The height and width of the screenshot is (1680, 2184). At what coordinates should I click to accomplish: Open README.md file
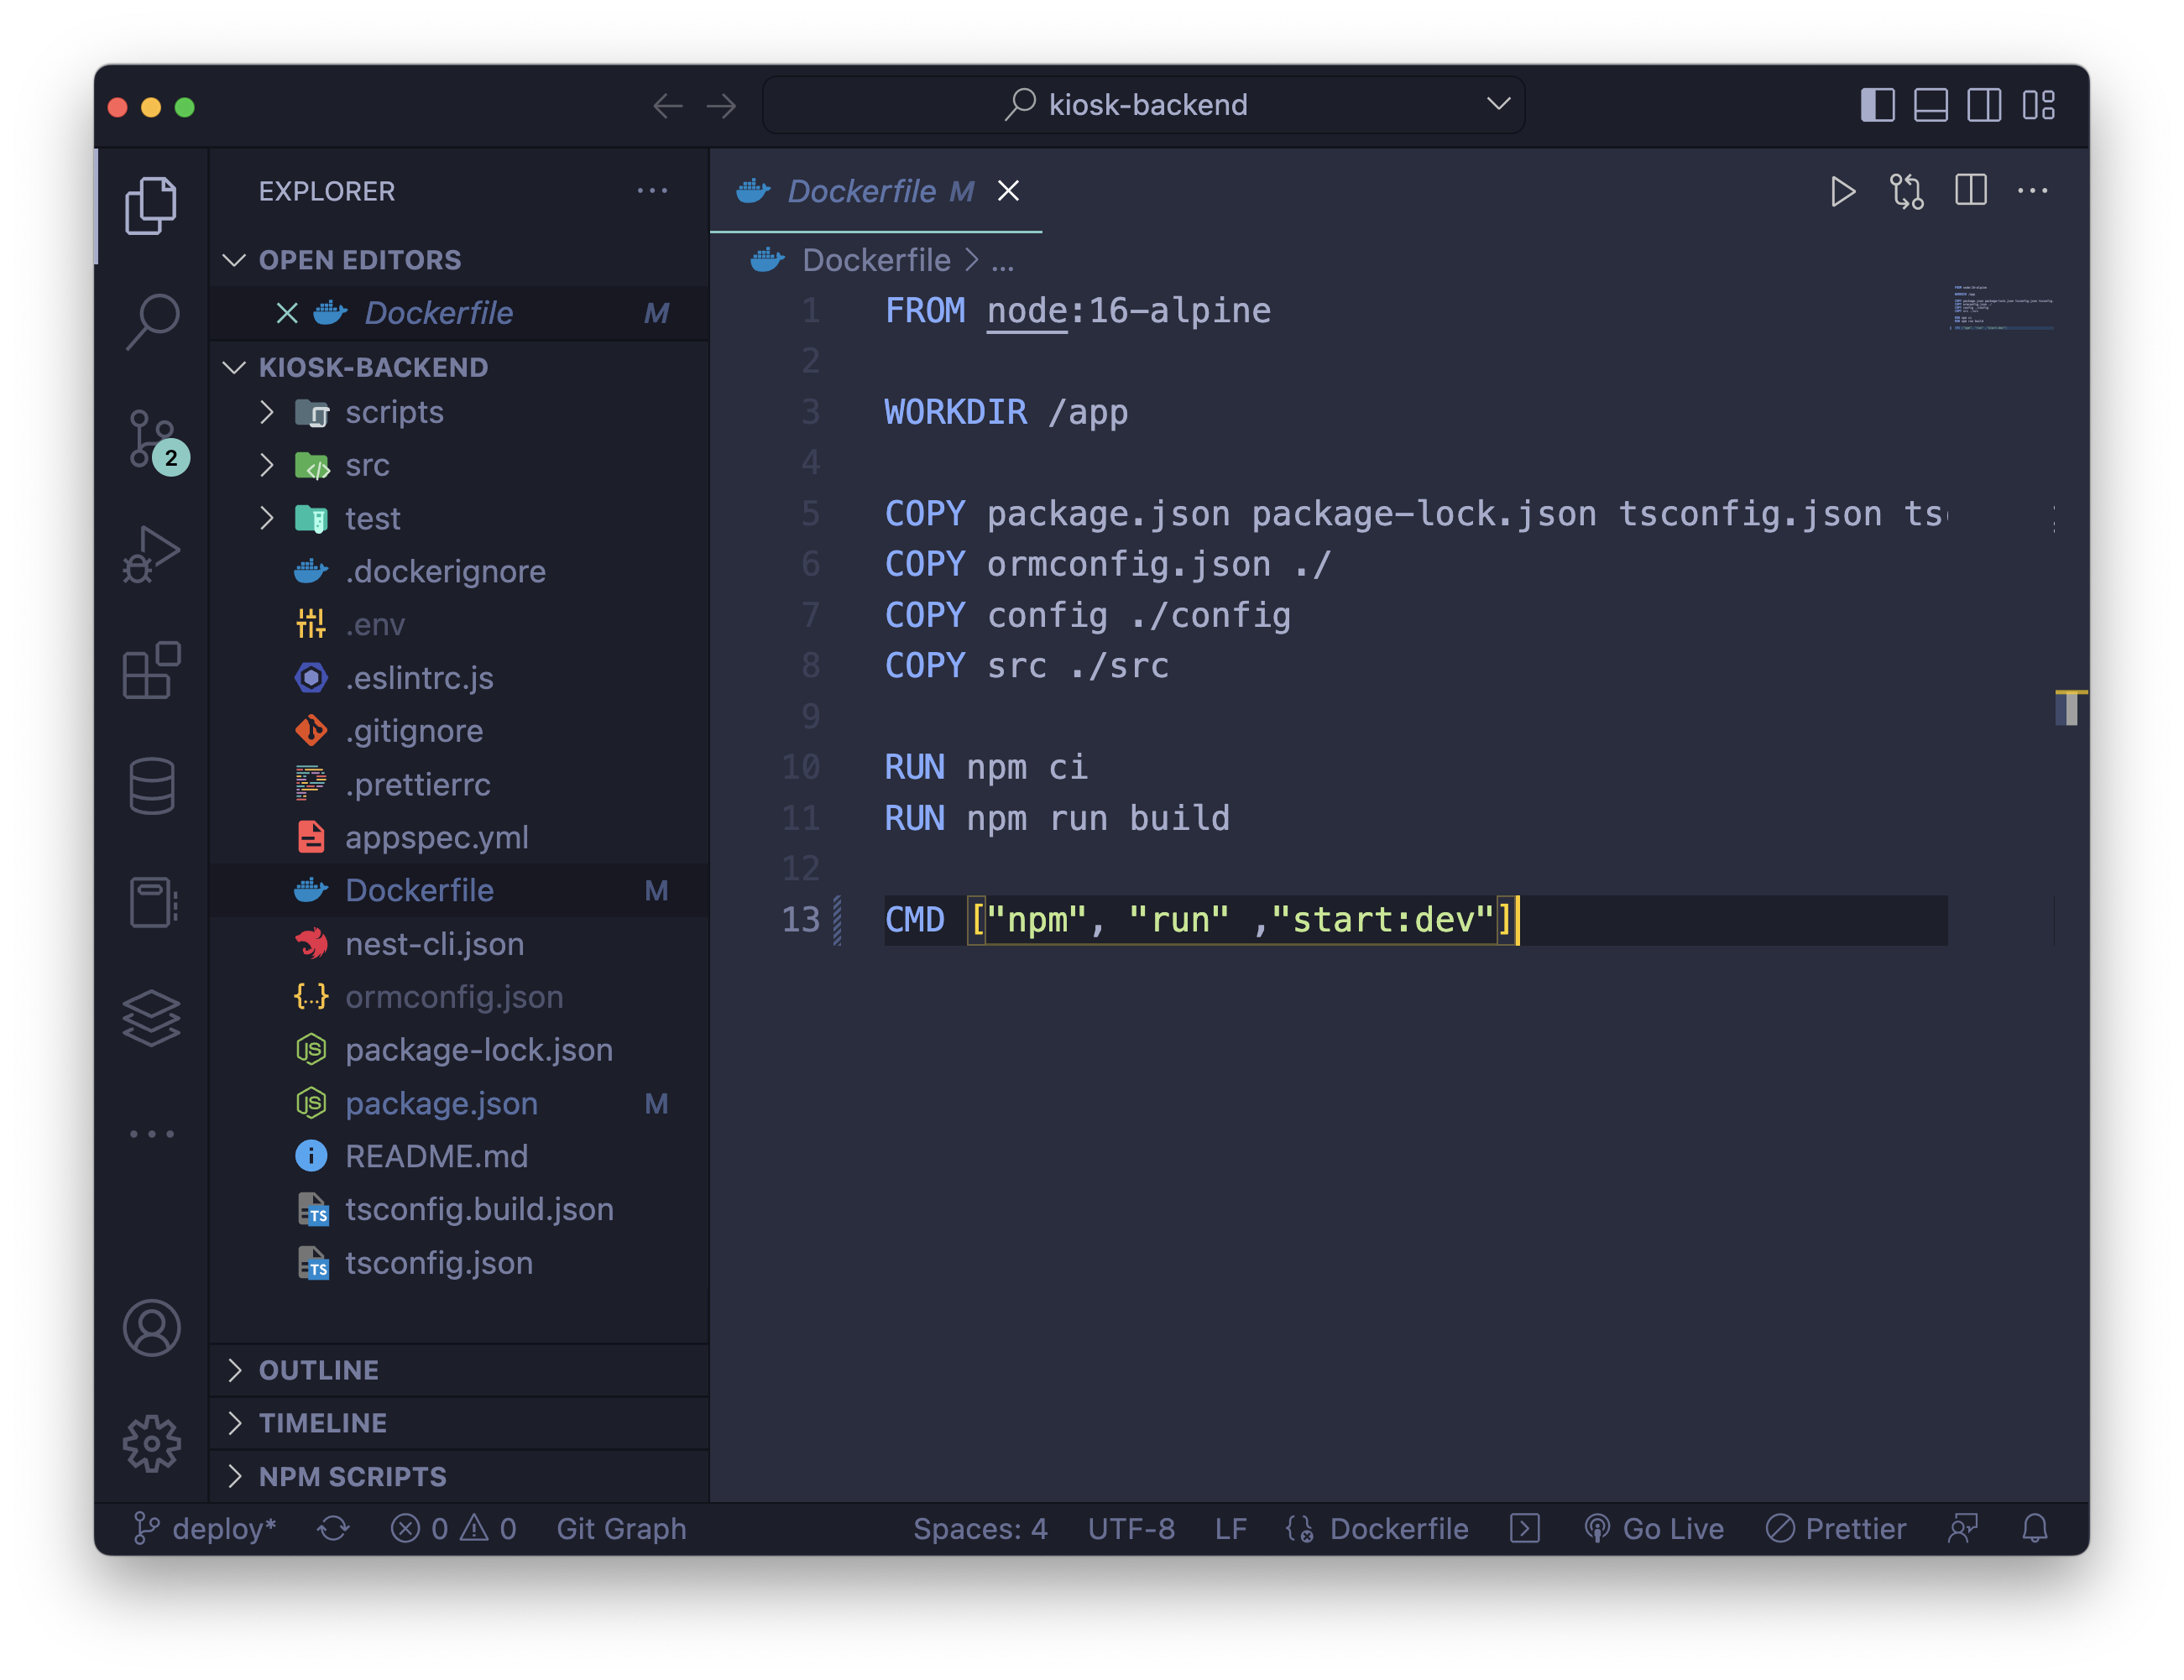click(x=459, y=1156)
